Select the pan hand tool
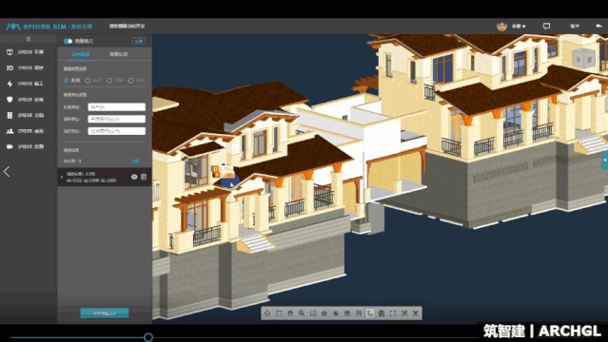Image resolution: width=608 pixels, height=342 pixels. (x=290, y=313)
